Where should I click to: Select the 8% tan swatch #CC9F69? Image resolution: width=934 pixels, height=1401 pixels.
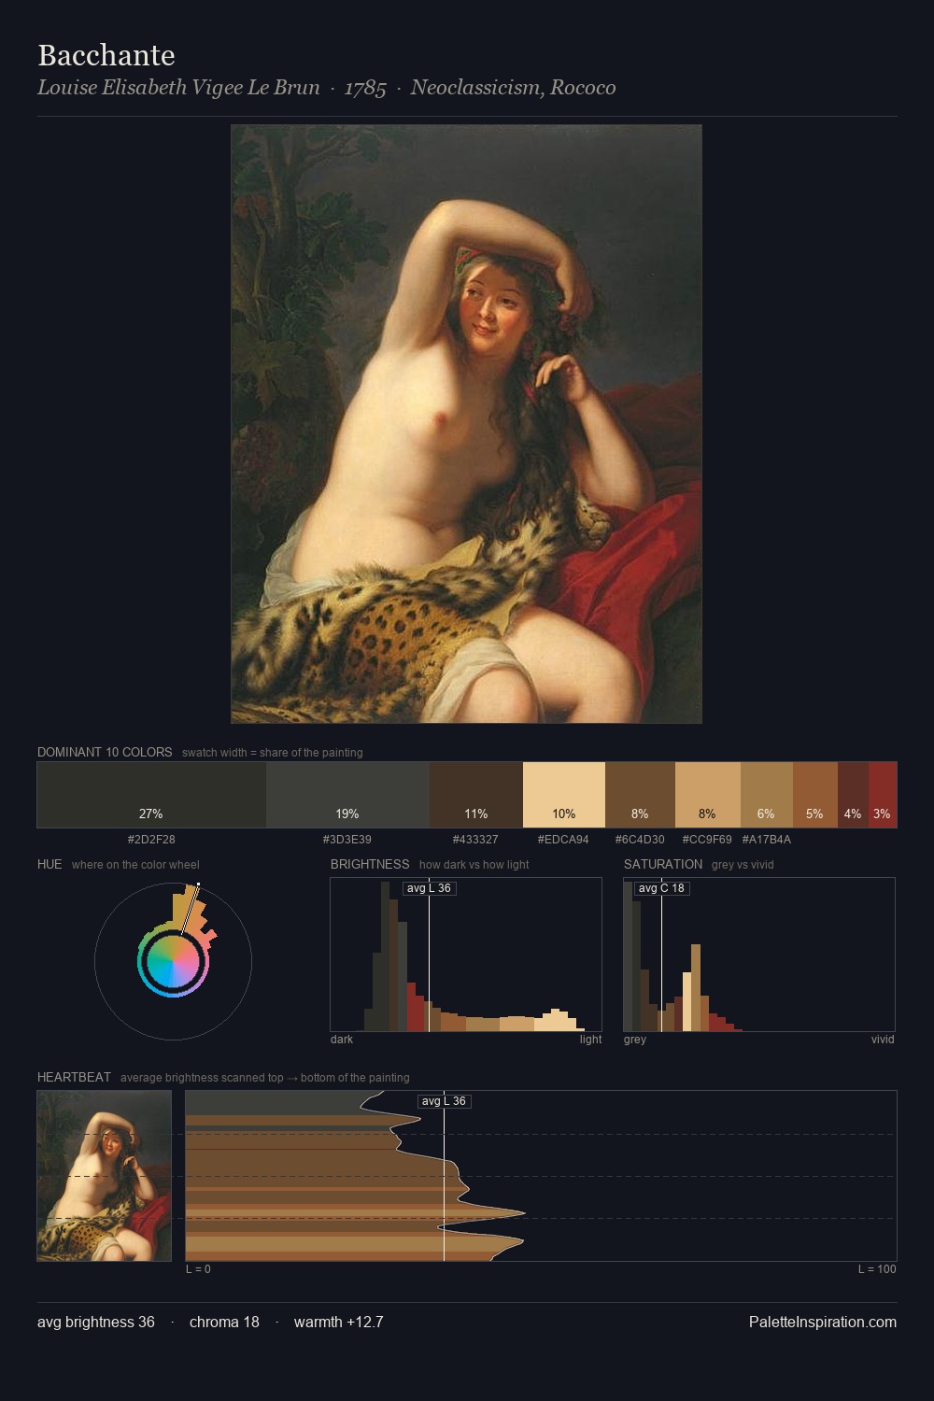(x=708, y=795)
